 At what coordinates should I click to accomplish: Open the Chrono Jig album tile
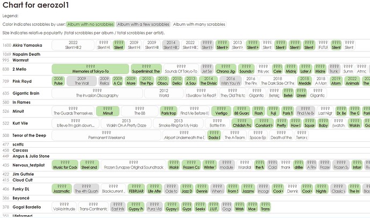[x=226, y=69]
